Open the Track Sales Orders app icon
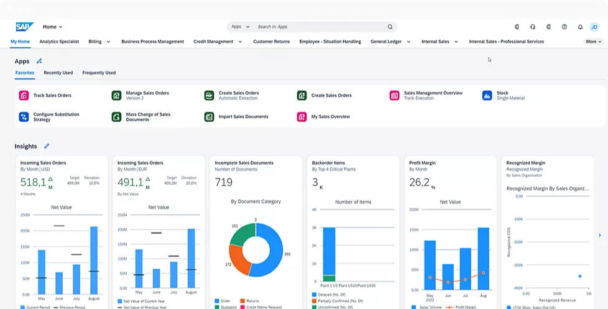Viewport: 608px width, 309px height. [24, 96]
